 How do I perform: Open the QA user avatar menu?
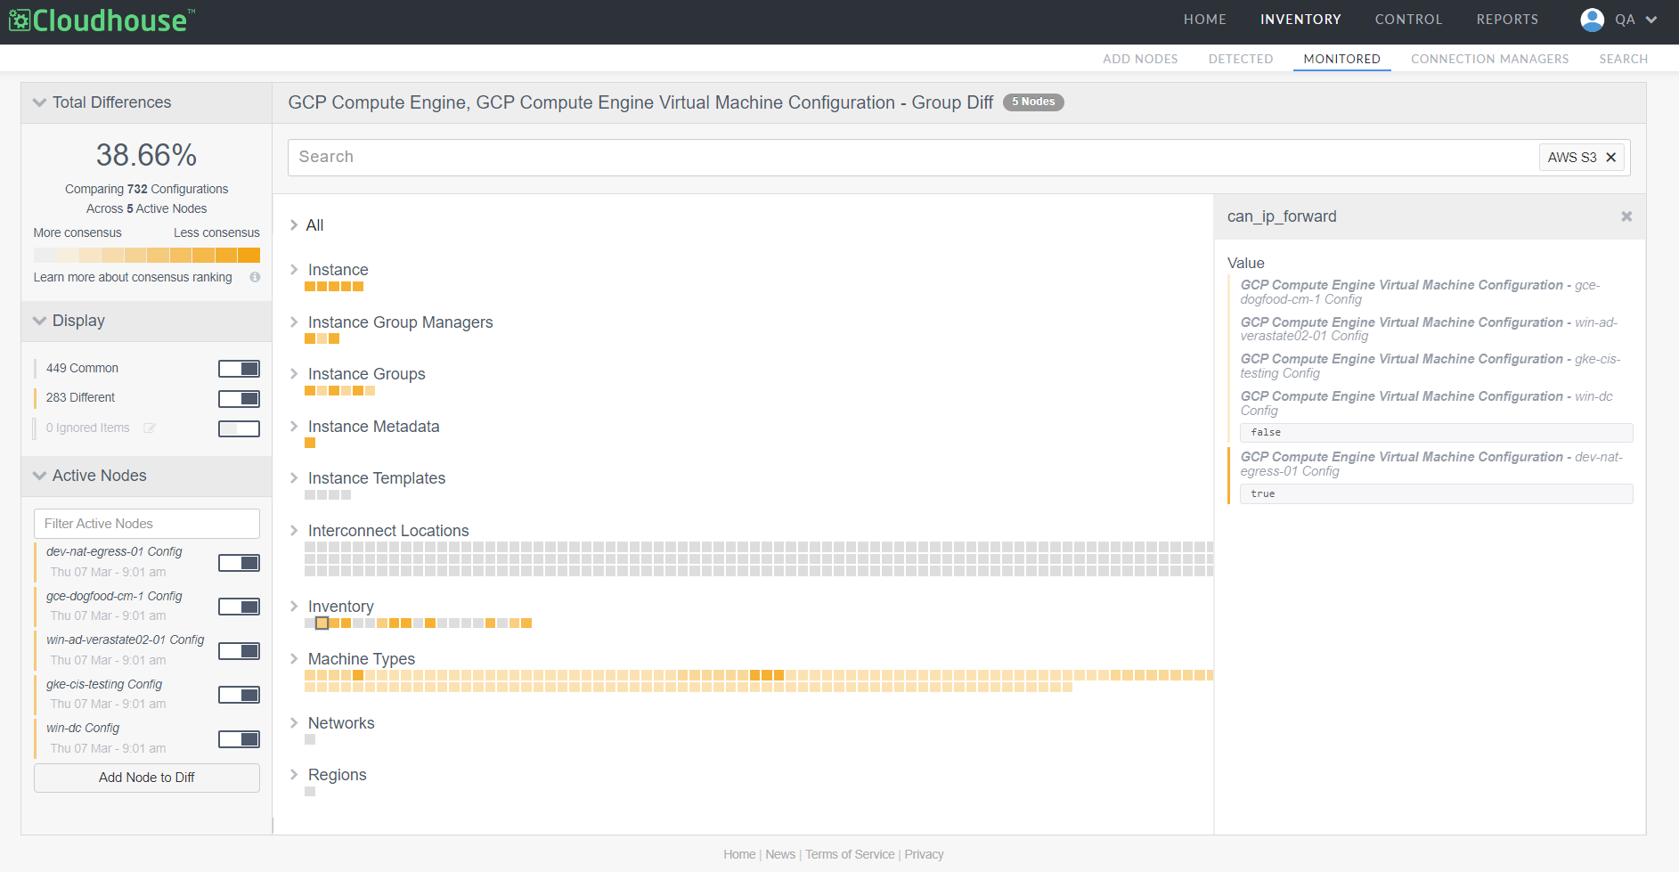(x=1592, y=20)
